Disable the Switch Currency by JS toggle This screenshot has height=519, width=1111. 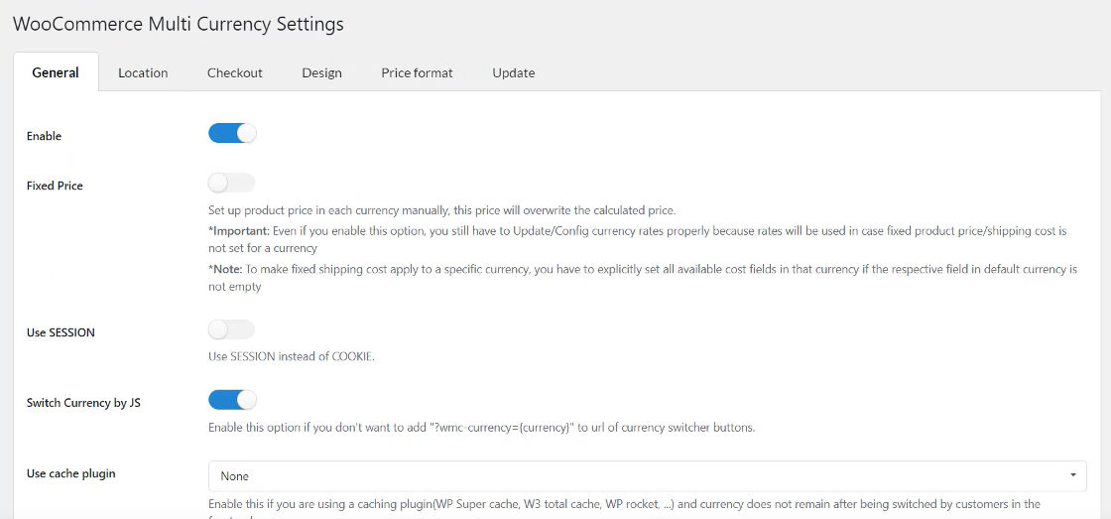(232, 400)
